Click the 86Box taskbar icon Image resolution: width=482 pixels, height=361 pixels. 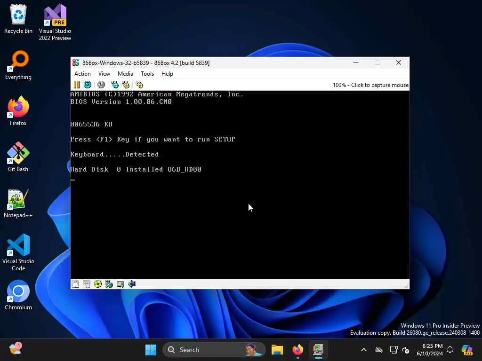point(318,350)
